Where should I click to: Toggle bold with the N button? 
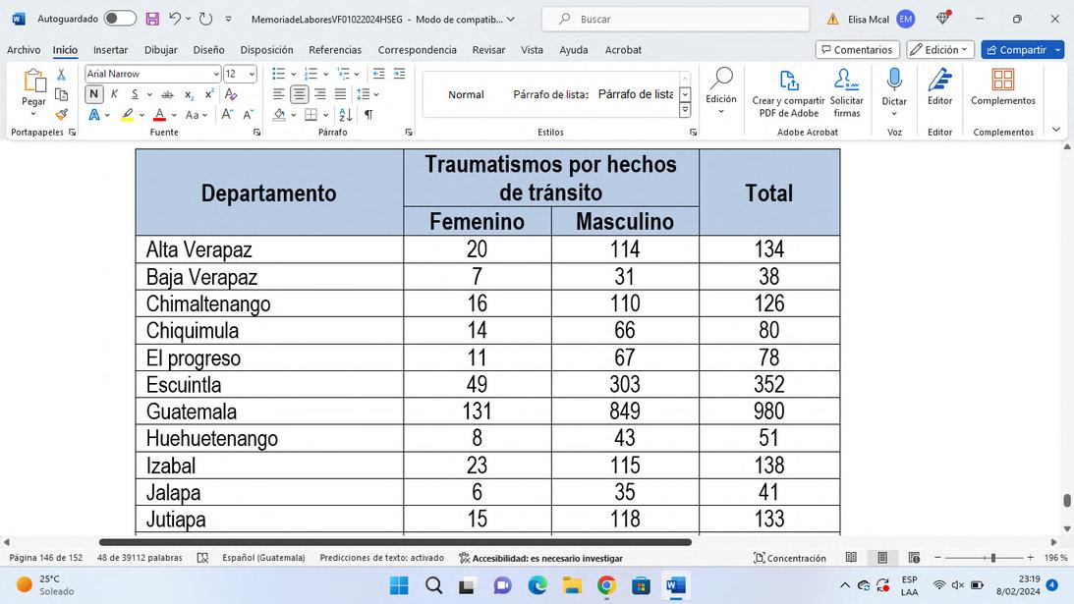(x=93, y=94)
